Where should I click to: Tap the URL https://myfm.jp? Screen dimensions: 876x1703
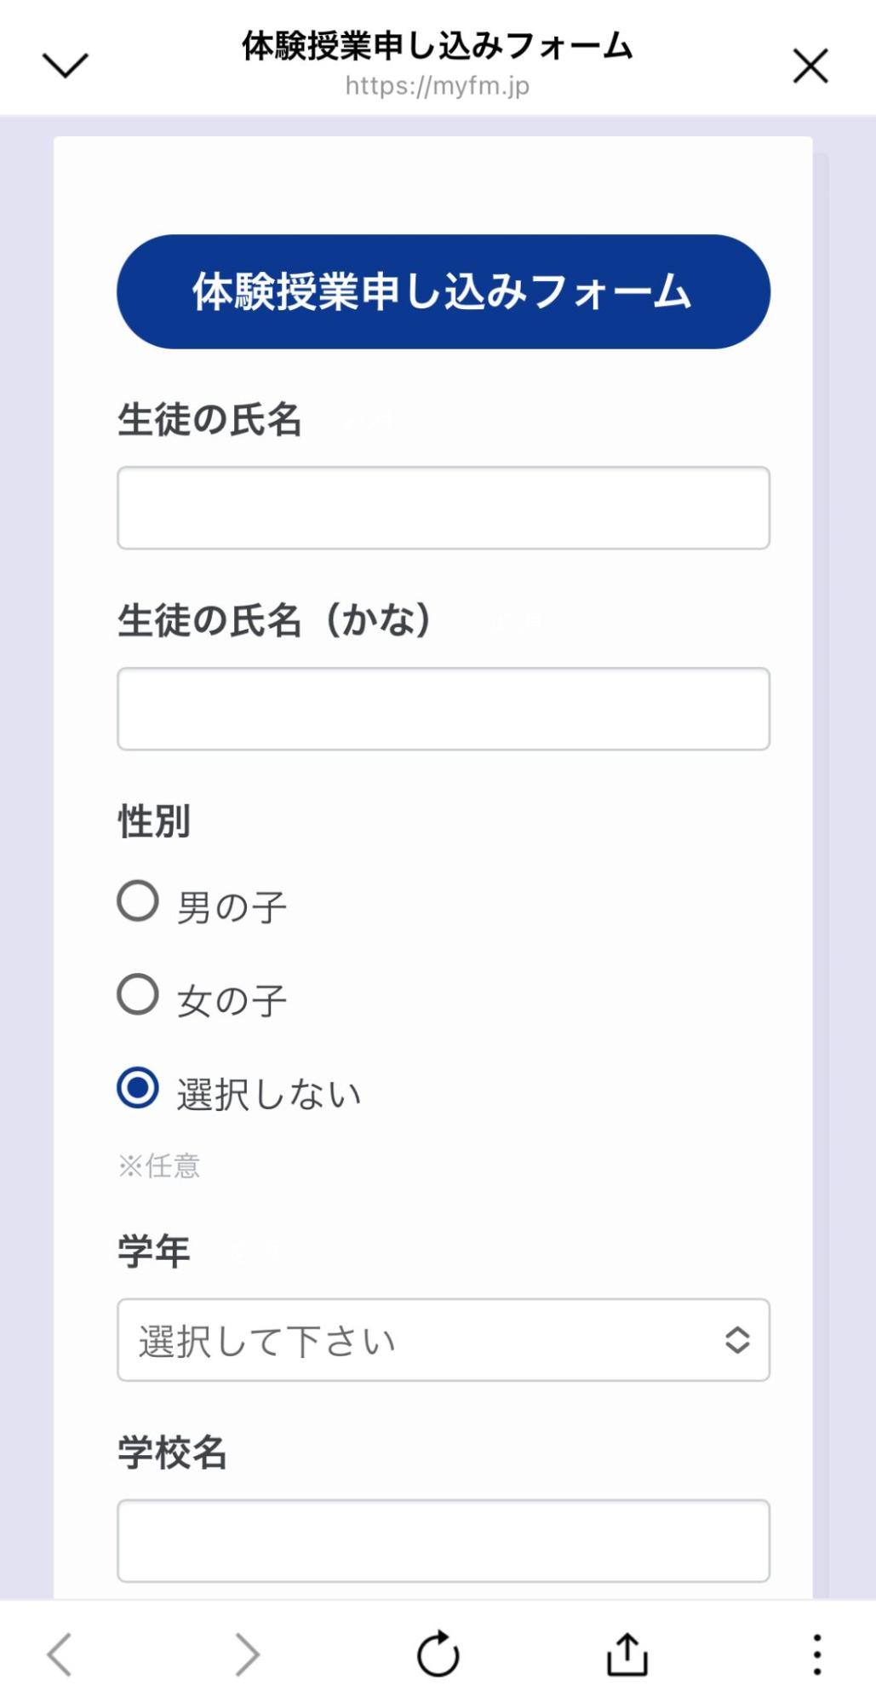438,85
